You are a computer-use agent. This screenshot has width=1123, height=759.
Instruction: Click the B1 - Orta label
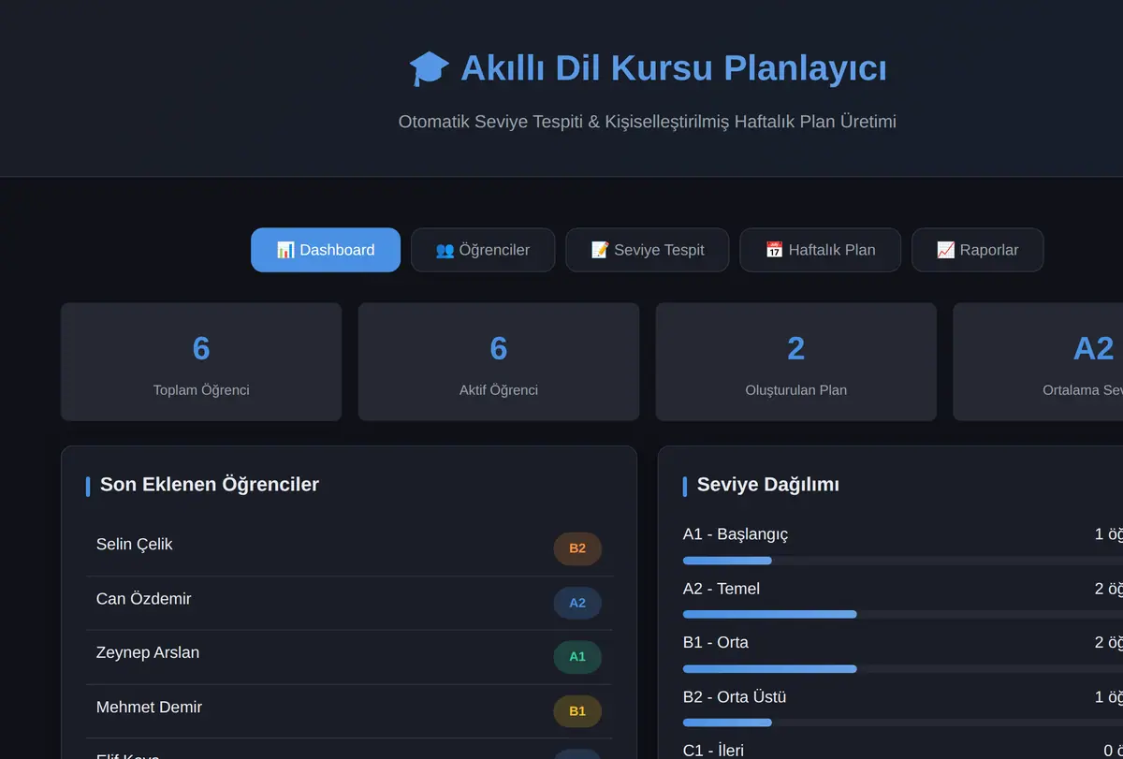click(x=716, y=643)
